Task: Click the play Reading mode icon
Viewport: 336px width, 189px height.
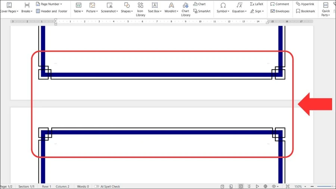Action: pos(257,186)
